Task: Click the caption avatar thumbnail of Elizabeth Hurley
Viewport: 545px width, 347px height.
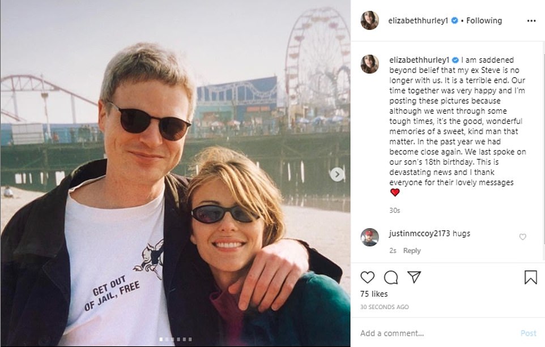Action: click(x=371, y=65)
